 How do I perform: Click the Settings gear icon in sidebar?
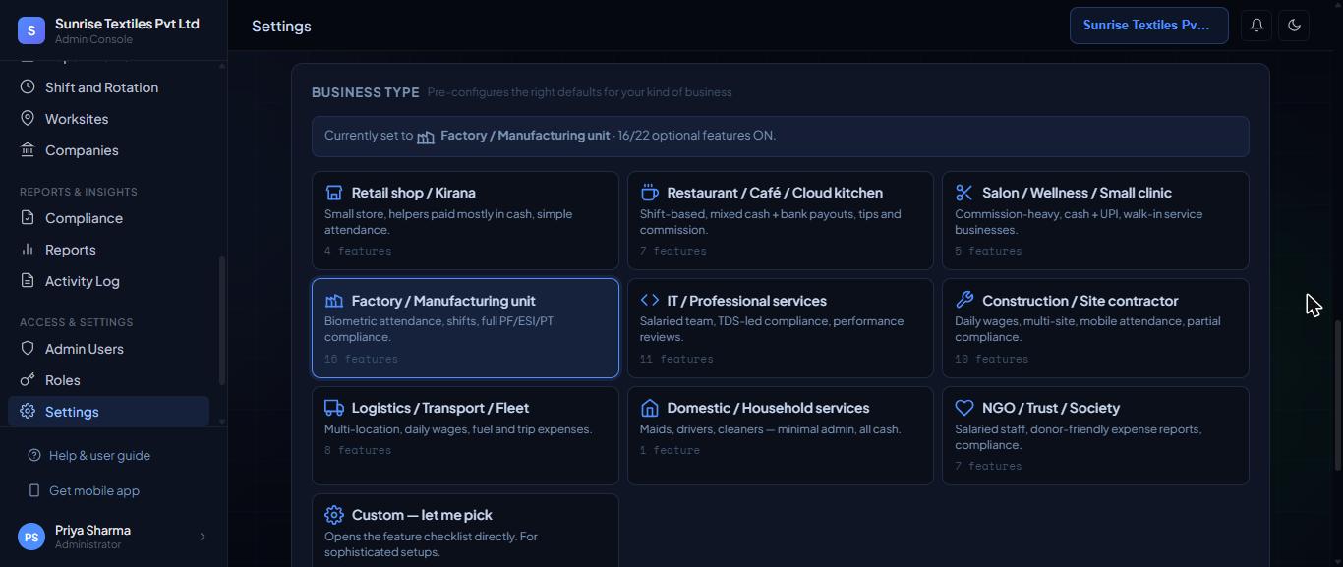click(x=28, y=412)
